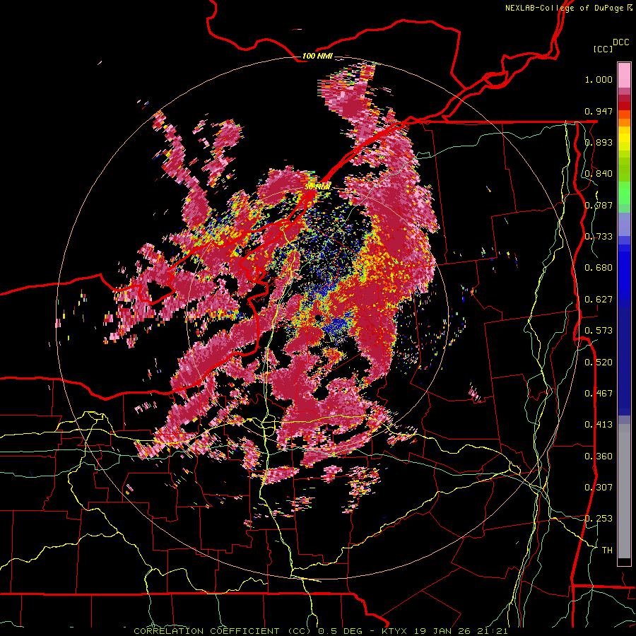Click the green segment of the color bar
Screen dimensions: 636x636
click(624, 193)
